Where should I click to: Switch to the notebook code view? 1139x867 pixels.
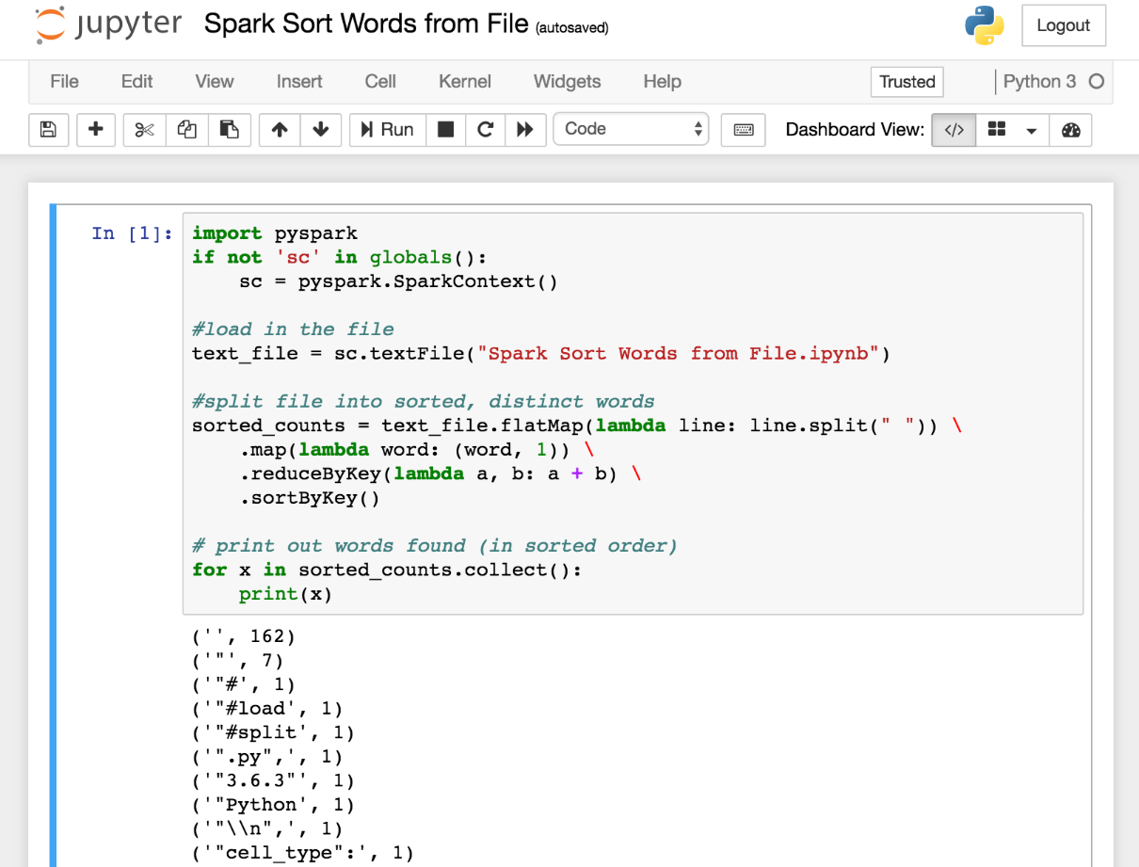(954, 130)
